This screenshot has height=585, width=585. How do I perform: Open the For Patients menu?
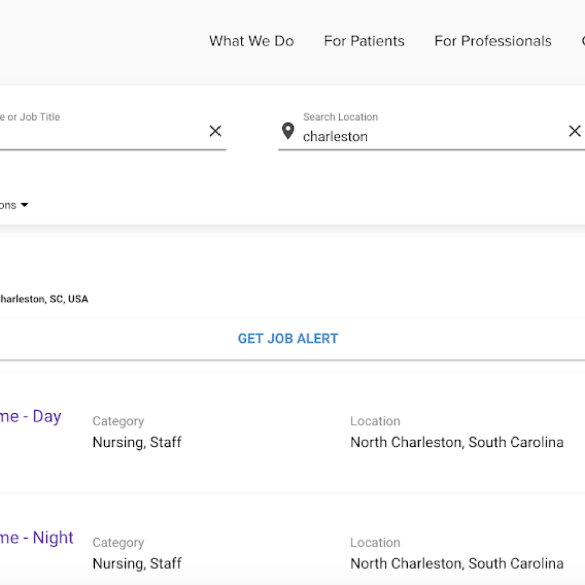[364, 41]
